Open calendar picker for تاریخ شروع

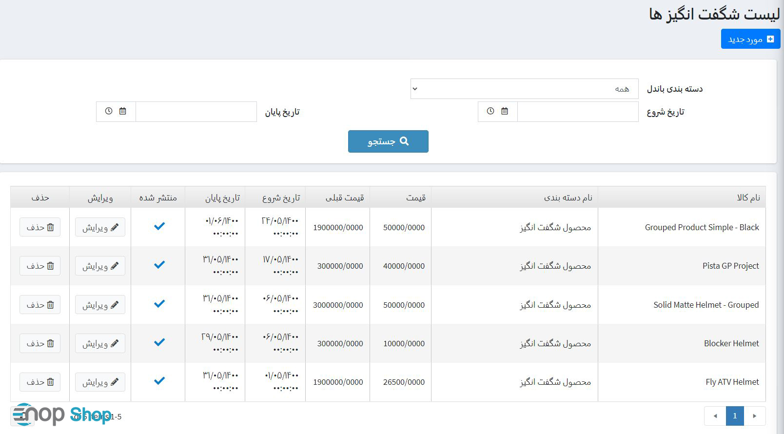(505, 112)
